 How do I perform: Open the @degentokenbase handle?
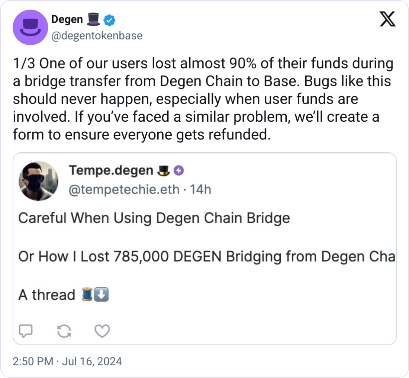pos(97,36)
